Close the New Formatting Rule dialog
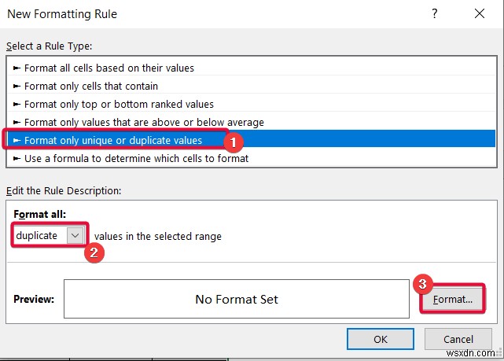504x361 pixels. 479,14
